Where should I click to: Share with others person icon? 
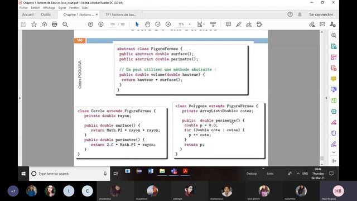332,24
